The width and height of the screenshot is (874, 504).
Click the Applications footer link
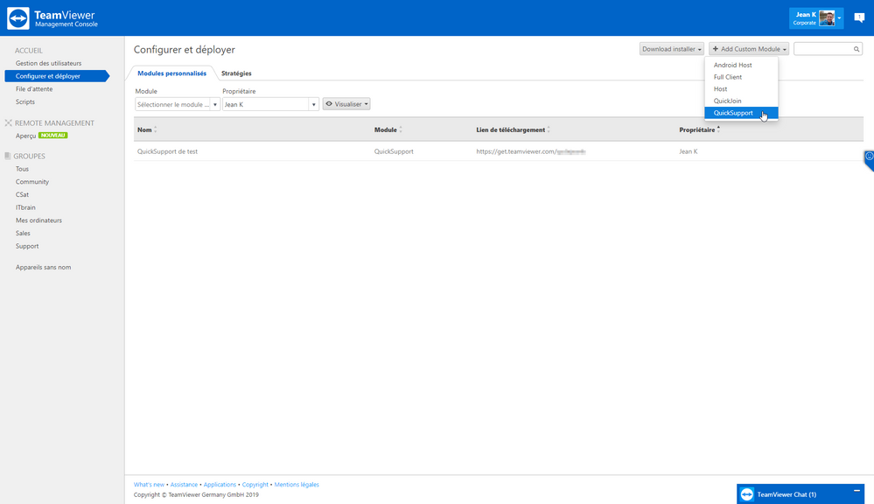pos(220,485)
